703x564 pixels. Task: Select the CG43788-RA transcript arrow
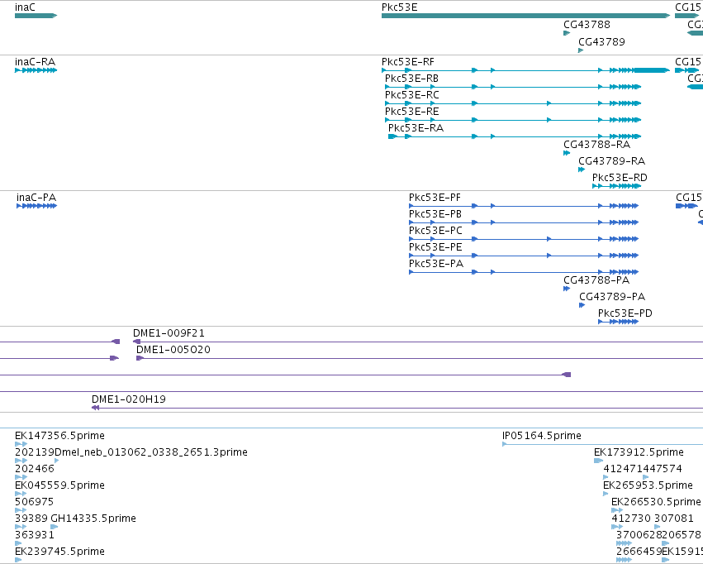tap(567, 153)
